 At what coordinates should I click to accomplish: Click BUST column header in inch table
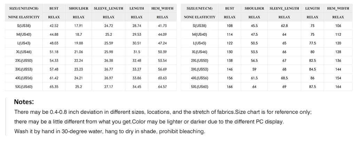click(x=54, y=8)
